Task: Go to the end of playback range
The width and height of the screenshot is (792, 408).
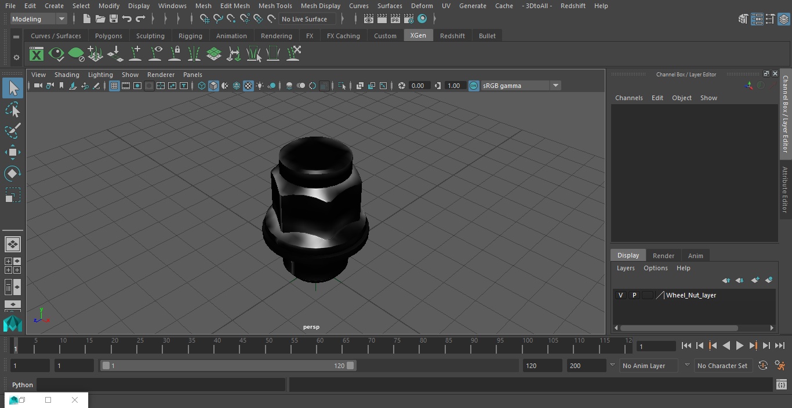Action: (x=780, y=345)
